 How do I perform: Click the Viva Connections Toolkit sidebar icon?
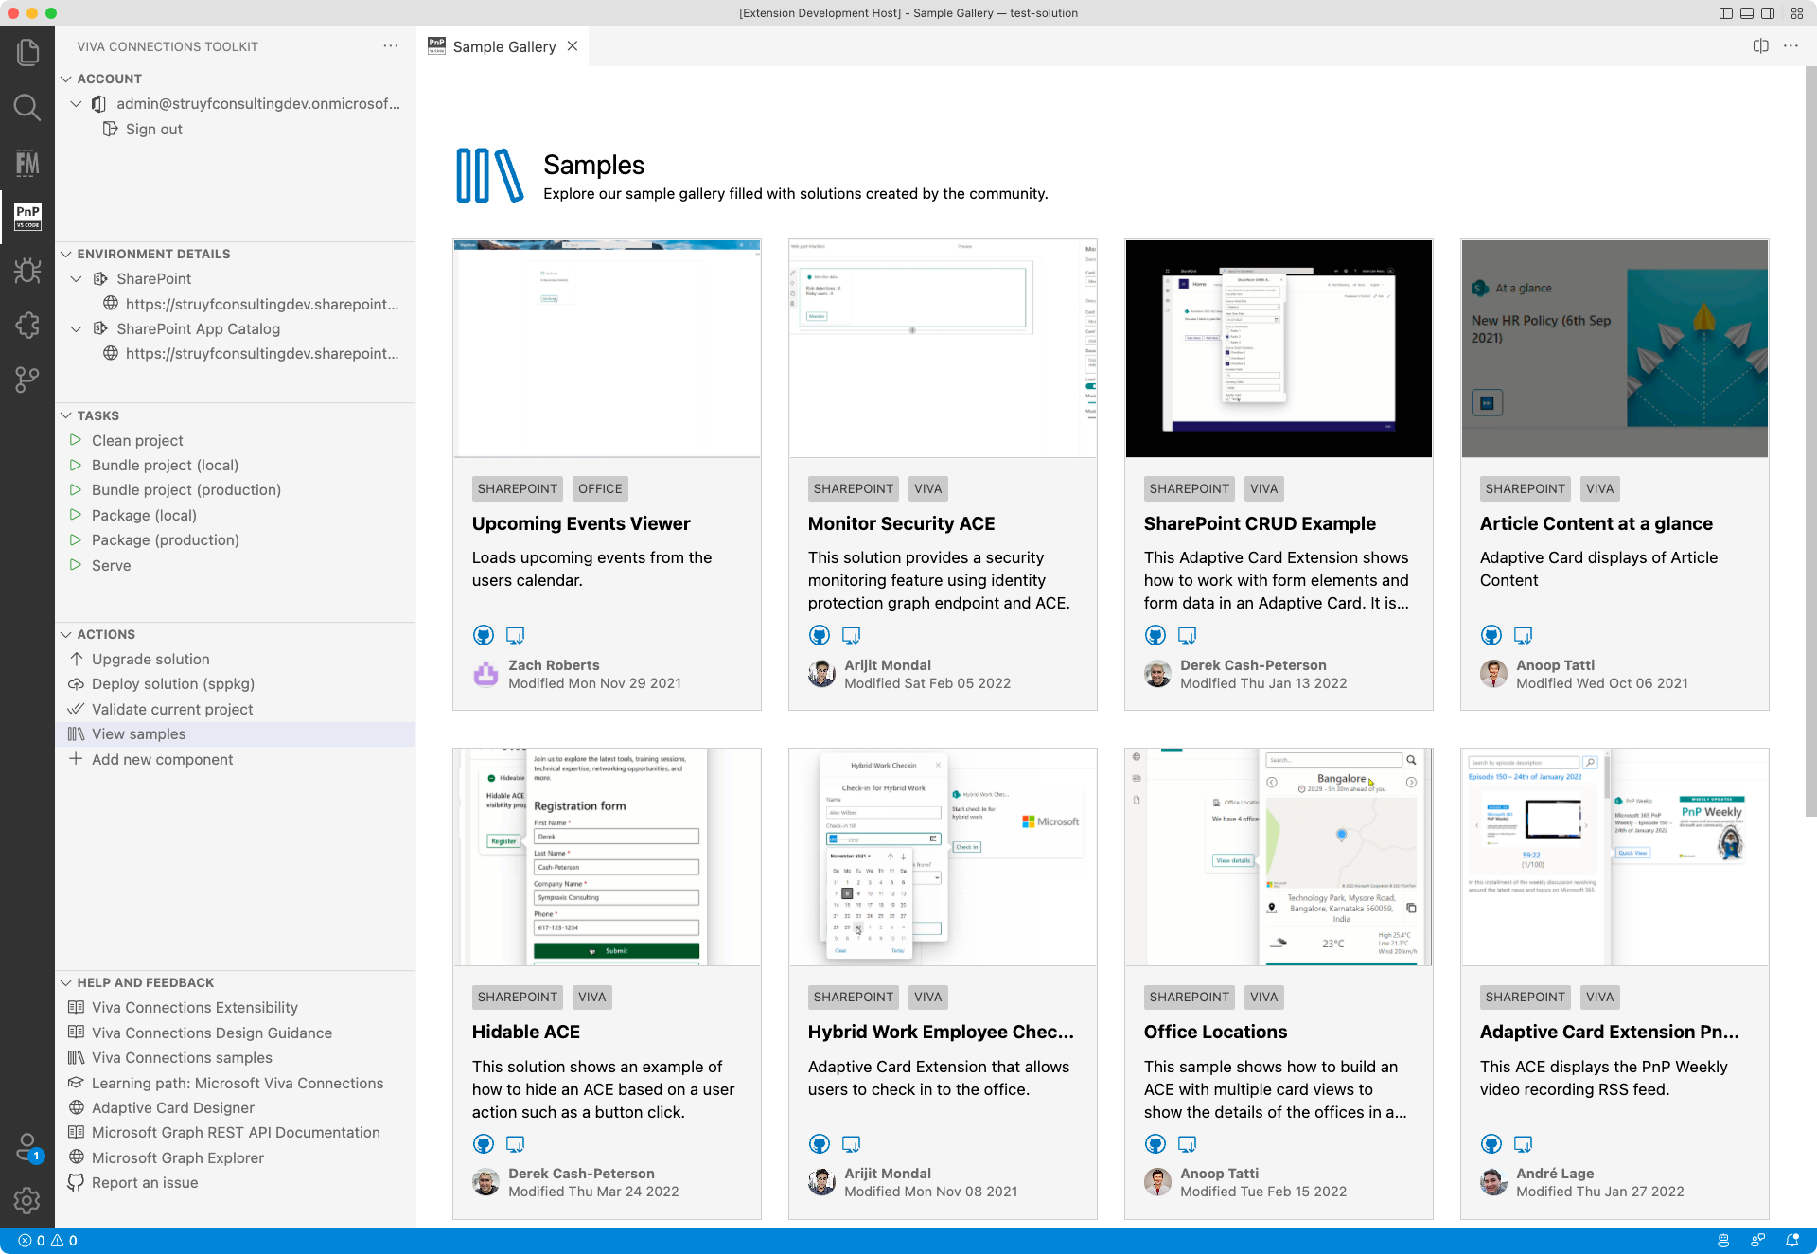(x=27, y=217)
